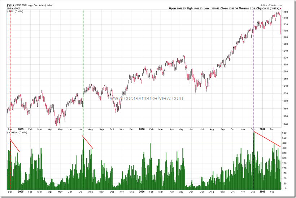Click the 400 label on the NYHGH axis
The height and width of the screenshot is (198, 296).
click(284, 148)
